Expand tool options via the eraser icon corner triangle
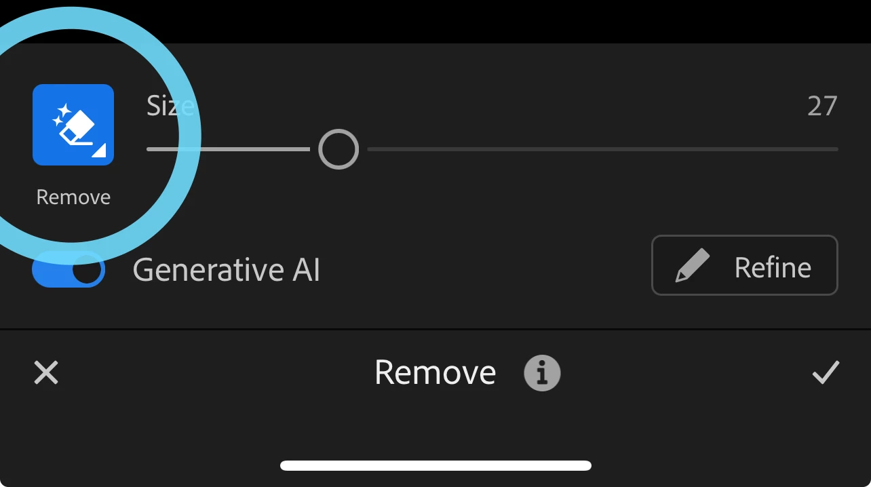The width and height of the screenshot is (871, 487). tap(99, 151)
